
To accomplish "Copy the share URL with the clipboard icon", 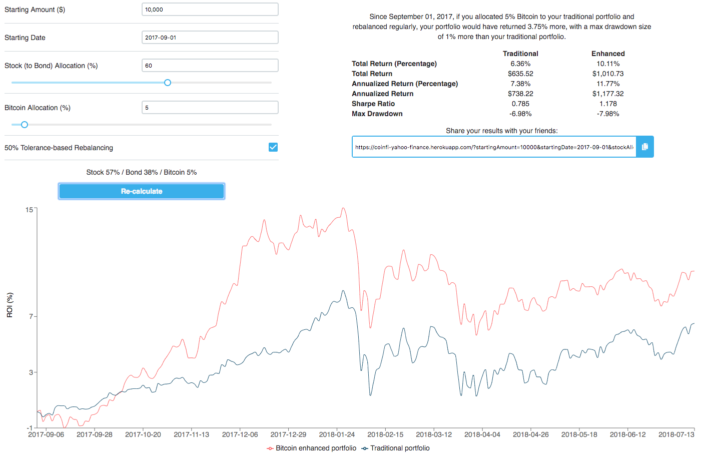I will (x=644, y=146).
